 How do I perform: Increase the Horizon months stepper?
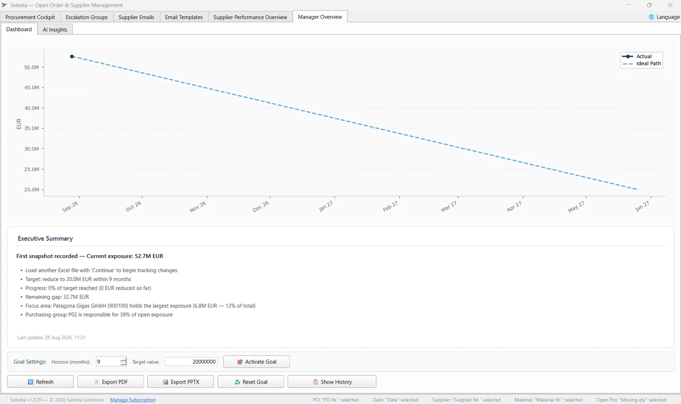[x=123, y=359]
